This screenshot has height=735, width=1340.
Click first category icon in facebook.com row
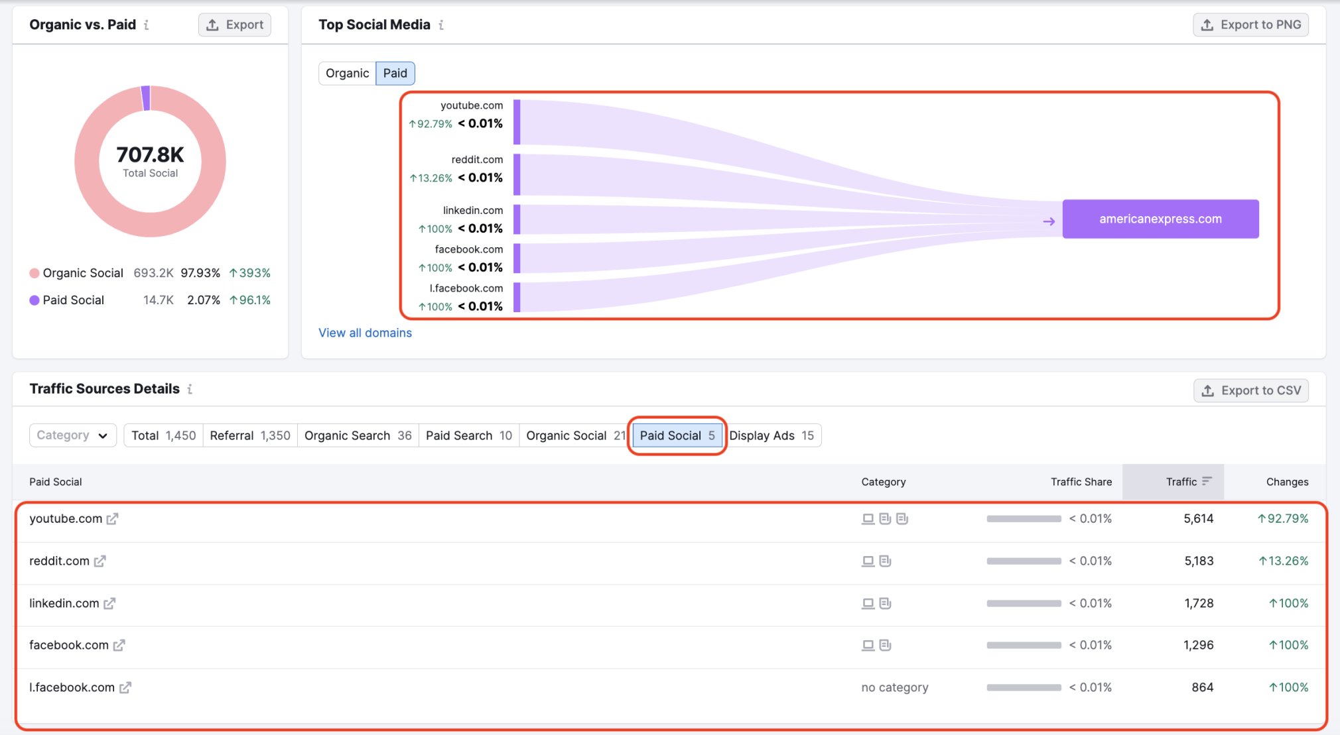pos(868,646)
